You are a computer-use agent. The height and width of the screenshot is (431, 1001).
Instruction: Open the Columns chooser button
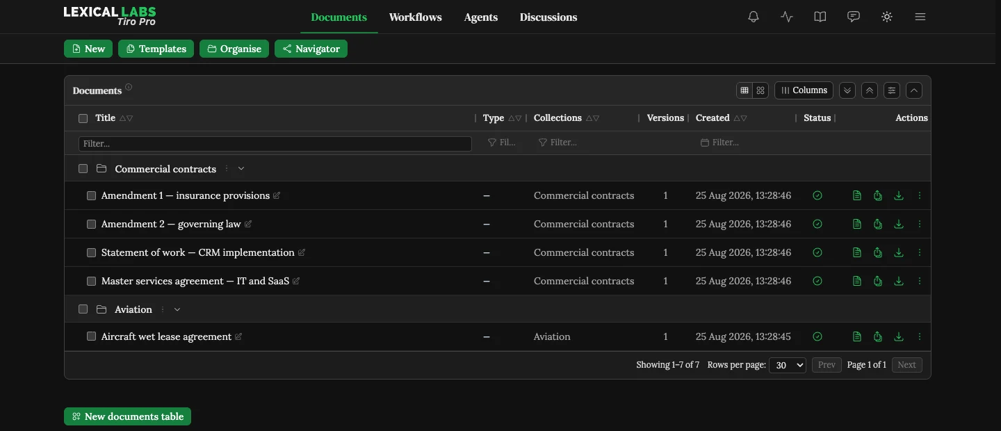[804, 90]
